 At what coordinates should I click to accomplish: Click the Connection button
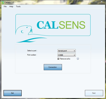pyautogui.click(x=53, y=67)
